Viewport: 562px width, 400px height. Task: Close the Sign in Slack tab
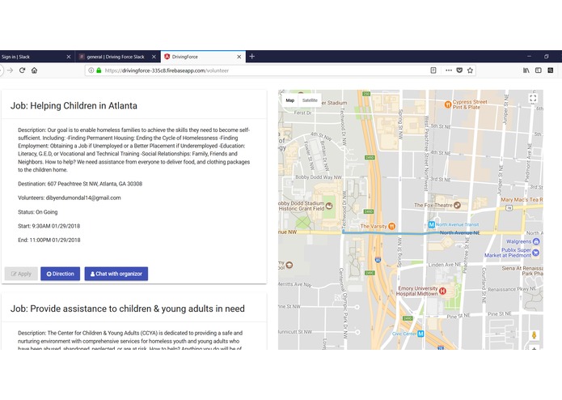point(69,57)
